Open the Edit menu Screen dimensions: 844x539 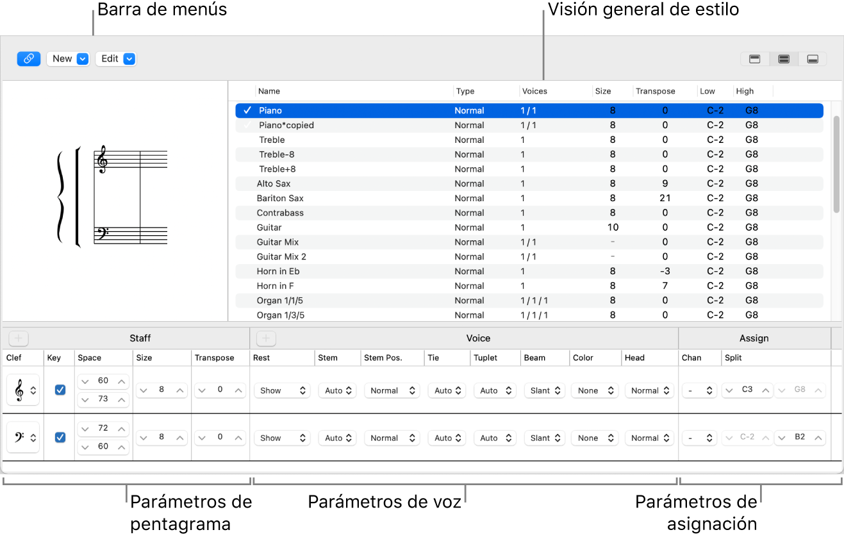[116, 59]
